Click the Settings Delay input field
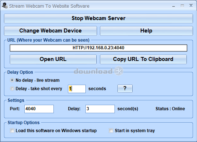The width and height of the screenshot is (197, 142). [x=100, y=109]
